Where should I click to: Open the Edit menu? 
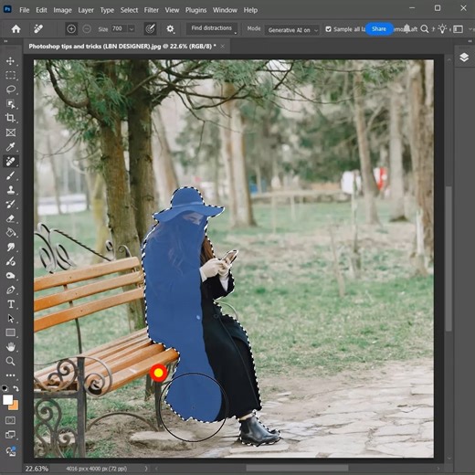(41, 10)
